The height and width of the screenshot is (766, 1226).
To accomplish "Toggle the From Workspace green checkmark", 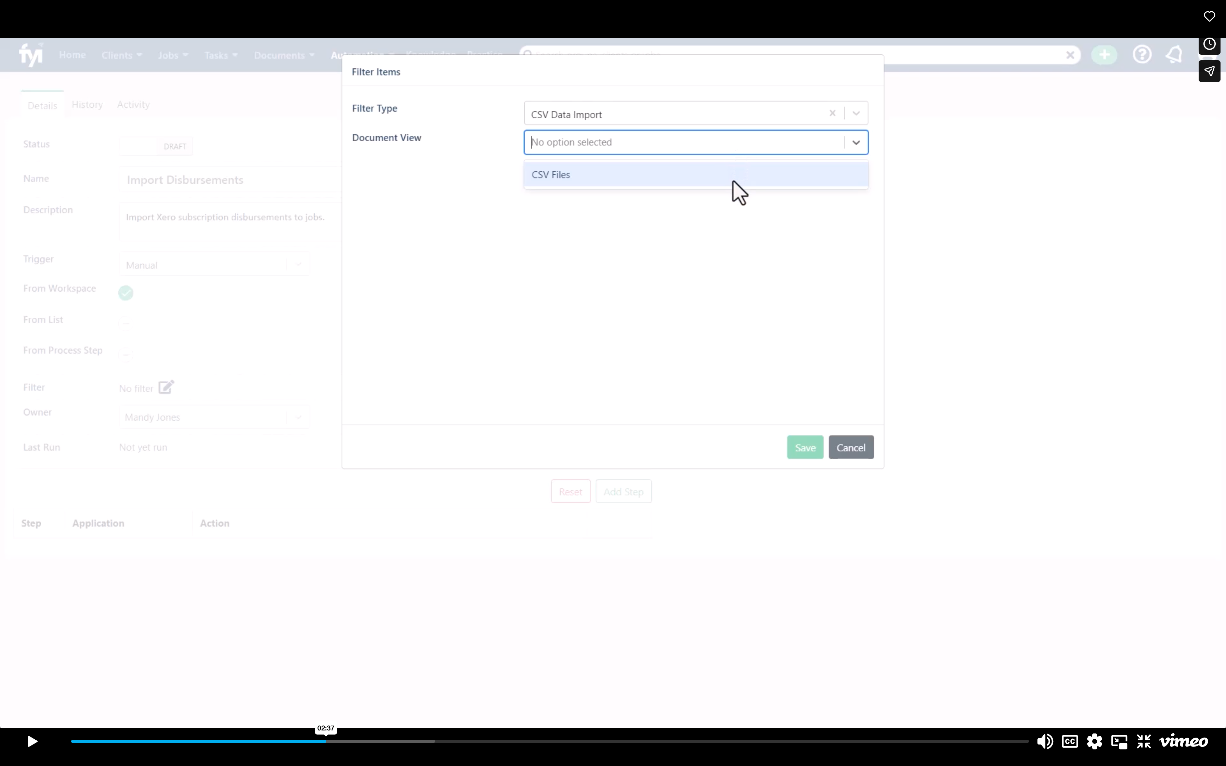I will tap(126, 293).
